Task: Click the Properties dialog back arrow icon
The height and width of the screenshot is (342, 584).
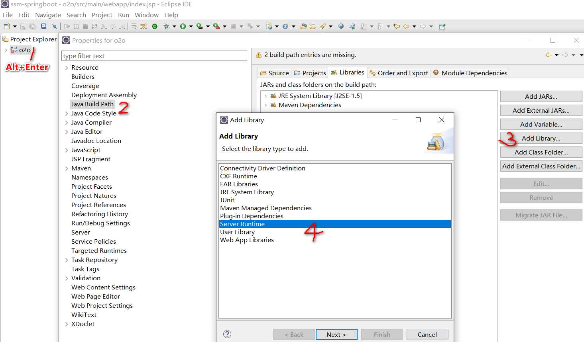Action: [x=549, y=55]
